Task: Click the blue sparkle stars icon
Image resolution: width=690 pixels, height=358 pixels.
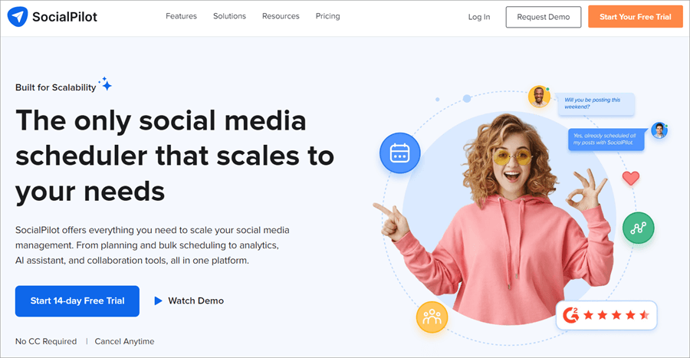Action: 106,84
